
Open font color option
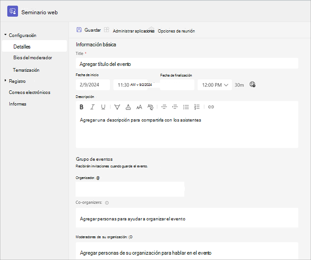[x=128, y=107]
